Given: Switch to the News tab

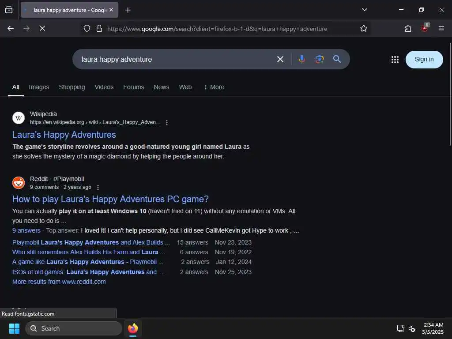Looking at the screenshot, I should pos(162,87).
